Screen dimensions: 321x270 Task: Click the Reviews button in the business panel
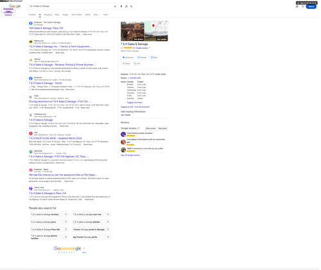point(142,58)
